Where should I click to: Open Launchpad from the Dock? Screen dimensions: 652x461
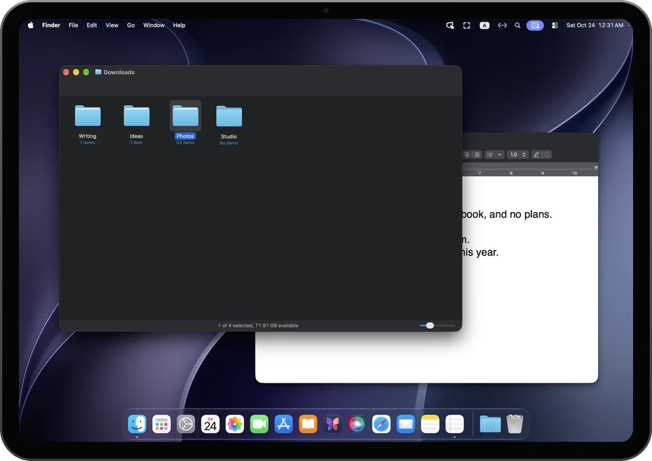161,424
